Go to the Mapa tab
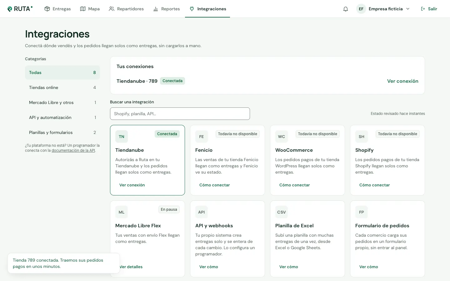This screenshot has height=281, width=450. 90,9
